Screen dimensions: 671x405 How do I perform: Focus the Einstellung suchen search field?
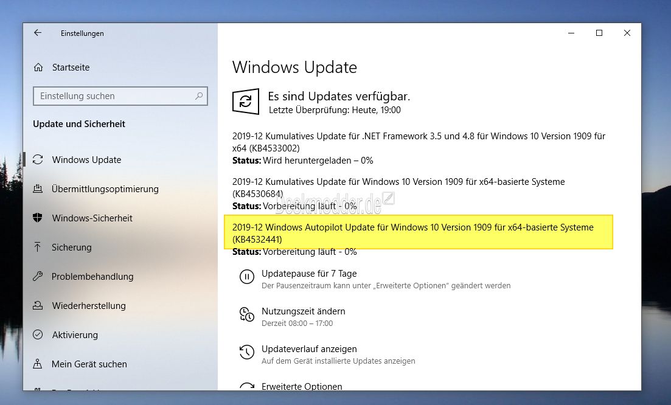pos(120,96)
